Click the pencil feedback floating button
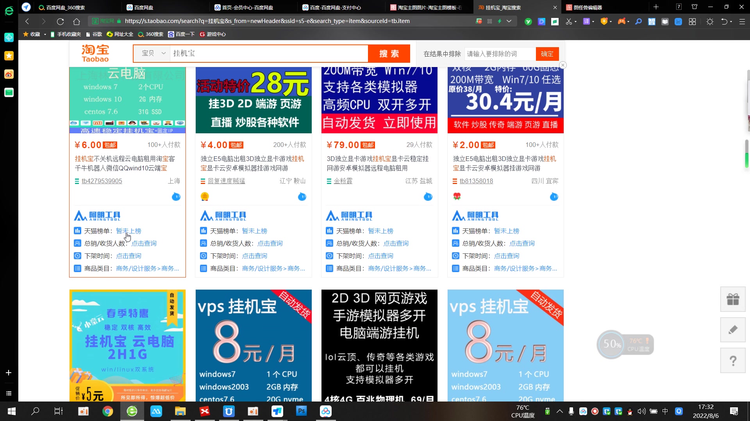The width and height of the screenshot is (750, 421). [733, 330]
